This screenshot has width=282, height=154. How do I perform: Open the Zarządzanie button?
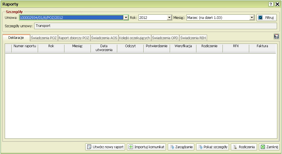[x=181, y=147]
